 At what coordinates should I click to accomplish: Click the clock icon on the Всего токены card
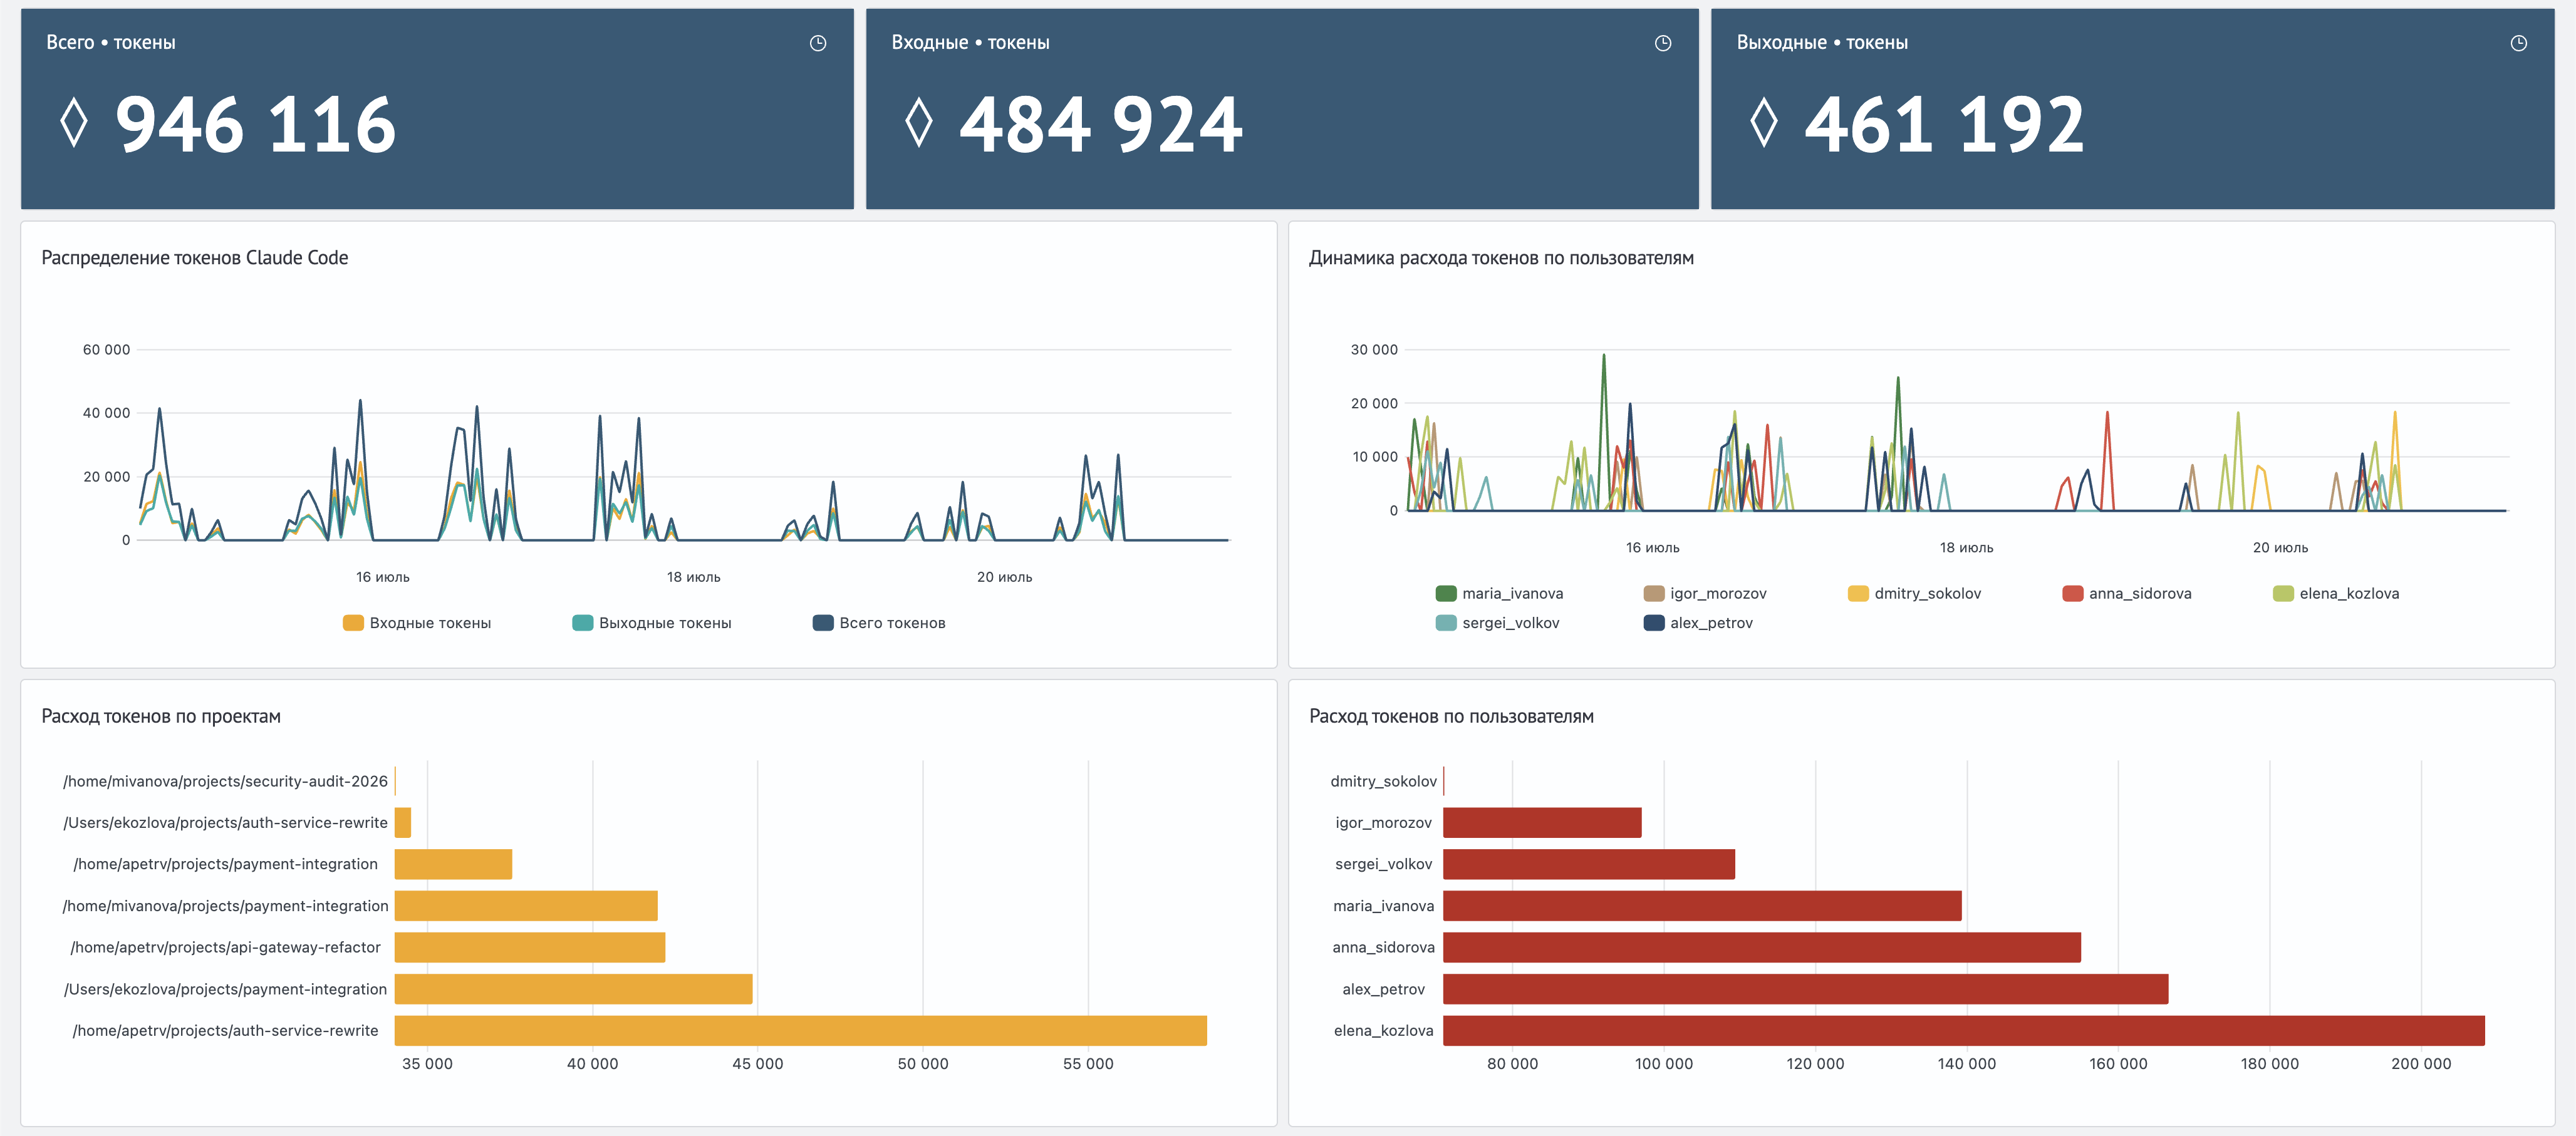coord(818,43)
